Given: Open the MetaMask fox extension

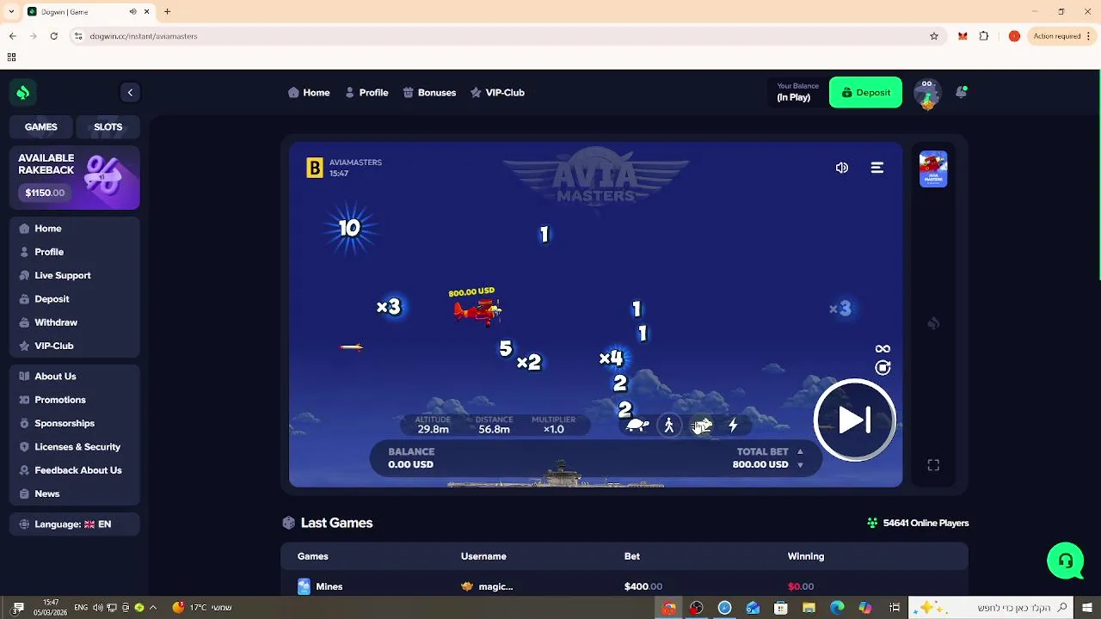Looking at the screenshot, I should coord(963,36).
